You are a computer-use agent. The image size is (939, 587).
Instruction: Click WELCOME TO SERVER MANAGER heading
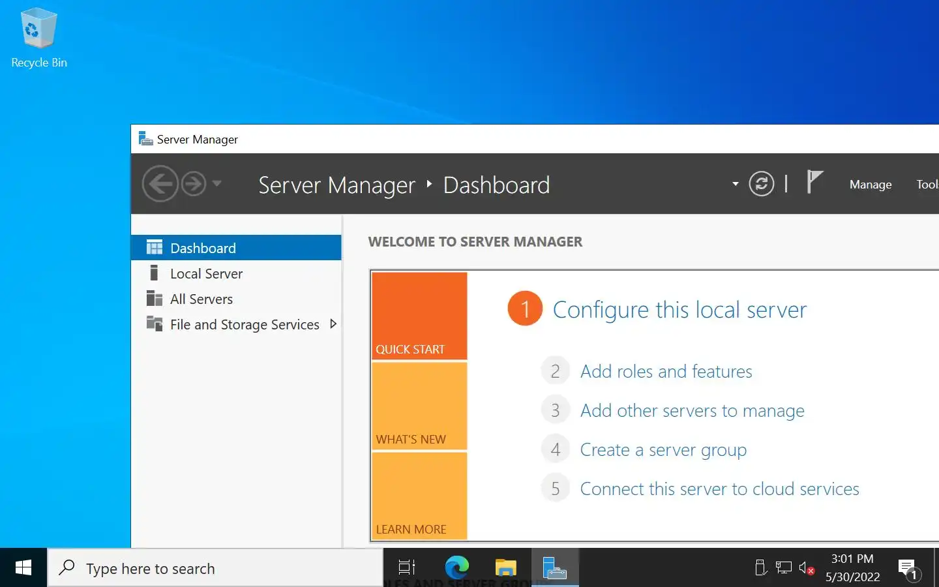point(475,242)
